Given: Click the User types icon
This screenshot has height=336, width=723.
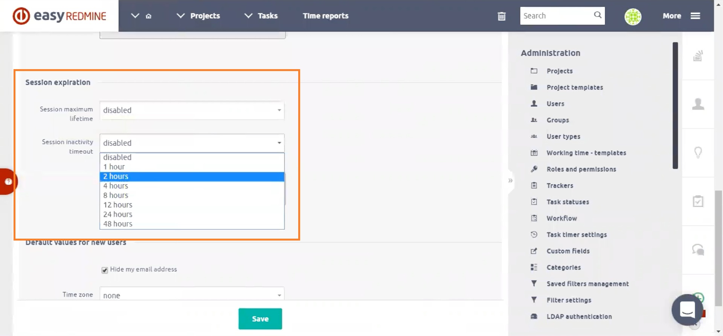Looking at the screenshot, I should pyautogui.click(x=534, y=136).
